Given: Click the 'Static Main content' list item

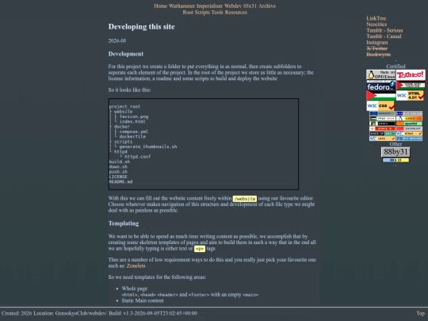Looking at the screenshot, I should click(x=143, y=300).
